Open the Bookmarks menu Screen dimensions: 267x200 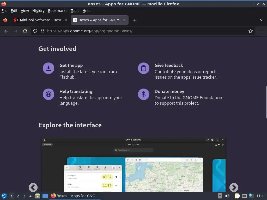point(58,11)
